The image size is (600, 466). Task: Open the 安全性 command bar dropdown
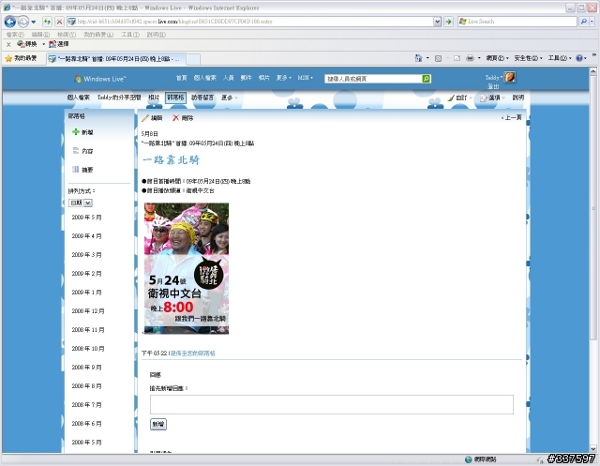point(528,58)
